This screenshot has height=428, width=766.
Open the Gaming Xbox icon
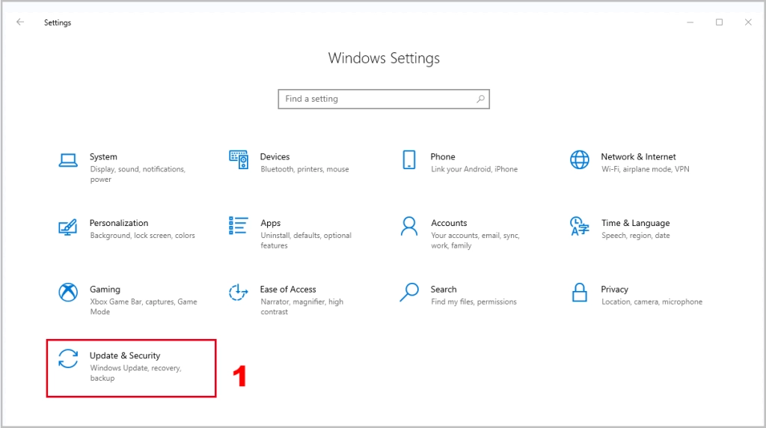click(x=68, y=292)
